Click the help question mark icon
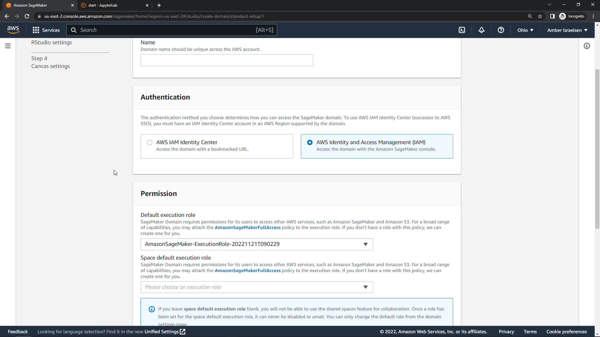The image size is (600, 337). tap(501, 30)
